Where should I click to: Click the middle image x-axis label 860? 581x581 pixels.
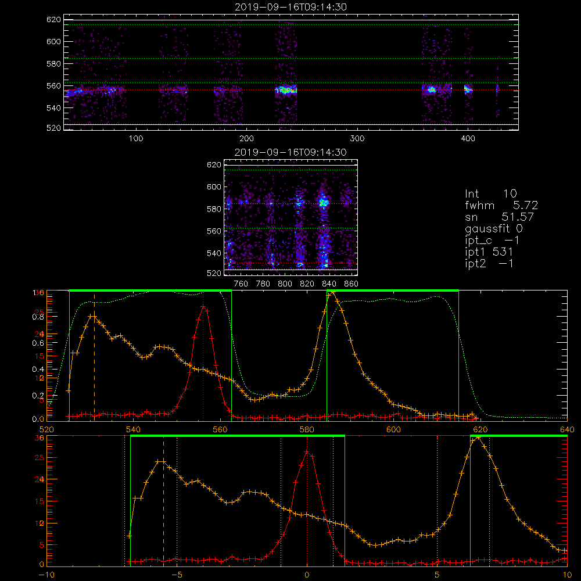[x=352, y=284]
